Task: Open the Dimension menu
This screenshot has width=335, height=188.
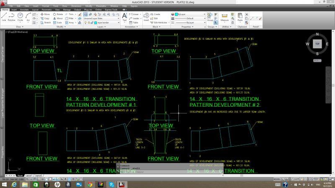Action: [76, 6]
